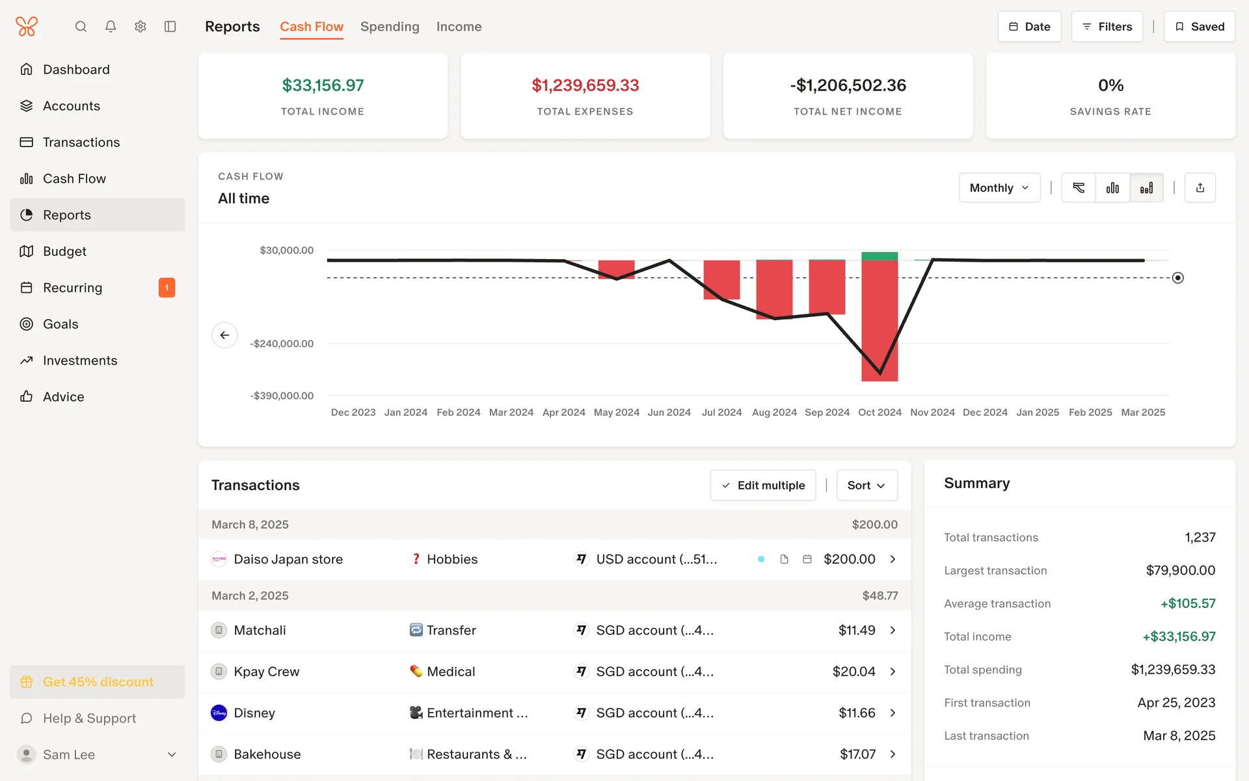Click the search magnifier icon
This screenshot has width=1249, height=781.
tap(81, 27)
